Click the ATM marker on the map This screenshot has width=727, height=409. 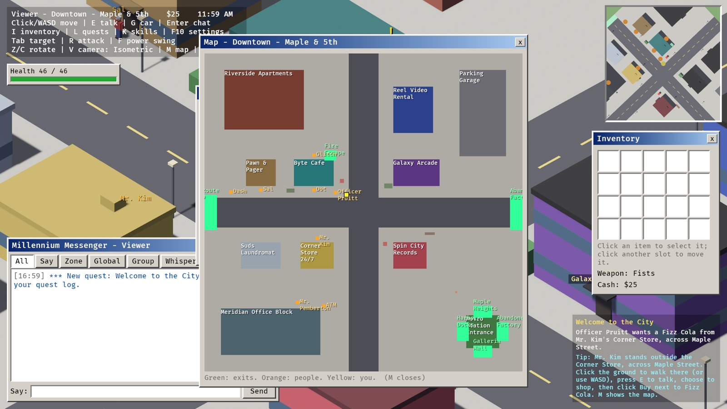pyautogui.click(x=324, y=305)
